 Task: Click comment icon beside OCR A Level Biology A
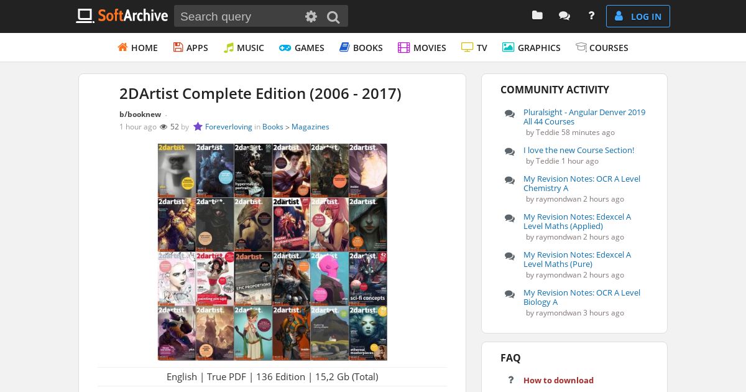click(x=510, y=294)
